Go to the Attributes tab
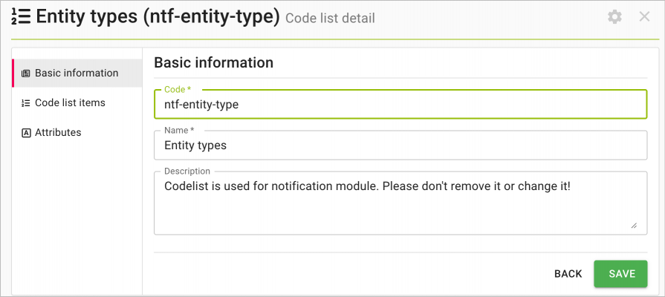The width and height of the screenshot is (665, 297). pyautogui.click(x=77, y=132)
